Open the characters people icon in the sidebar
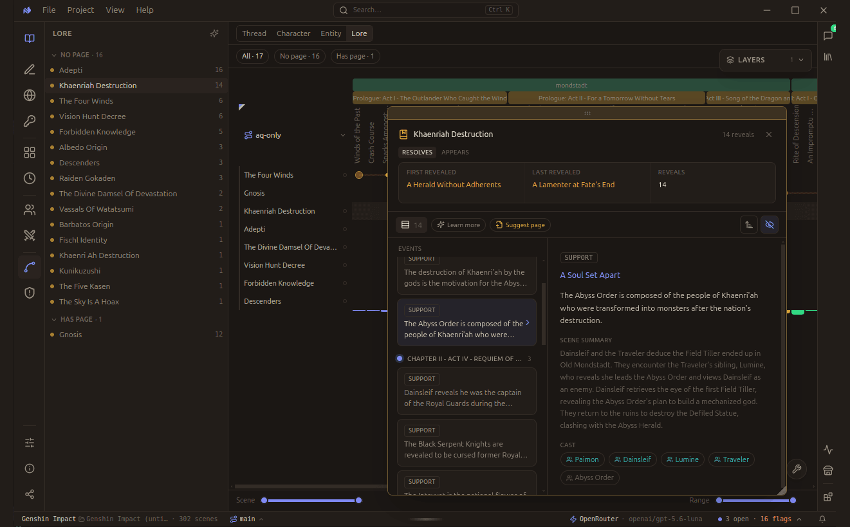Image resolution: width=850 pixels, height=527 pixels. click(x=30, y=210)
